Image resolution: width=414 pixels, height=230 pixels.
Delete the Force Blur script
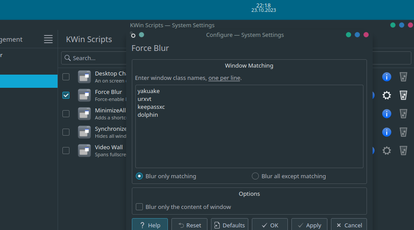pyautogui.click(x=403, y=95)
